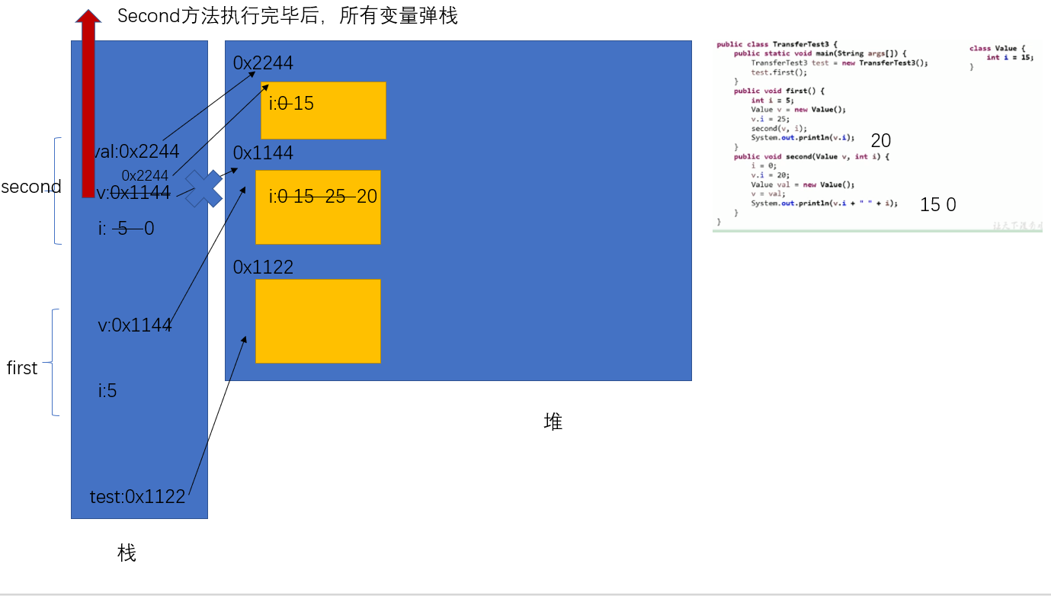This screenshot has width=1051, height=596.
Task: Select "v:0x1144" inside the first frame
Action: tap(135, 325)
